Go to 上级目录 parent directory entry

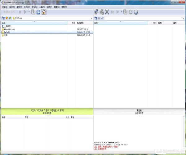8,26
